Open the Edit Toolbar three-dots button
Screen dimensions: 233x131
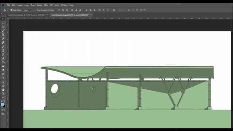(3, 98)
